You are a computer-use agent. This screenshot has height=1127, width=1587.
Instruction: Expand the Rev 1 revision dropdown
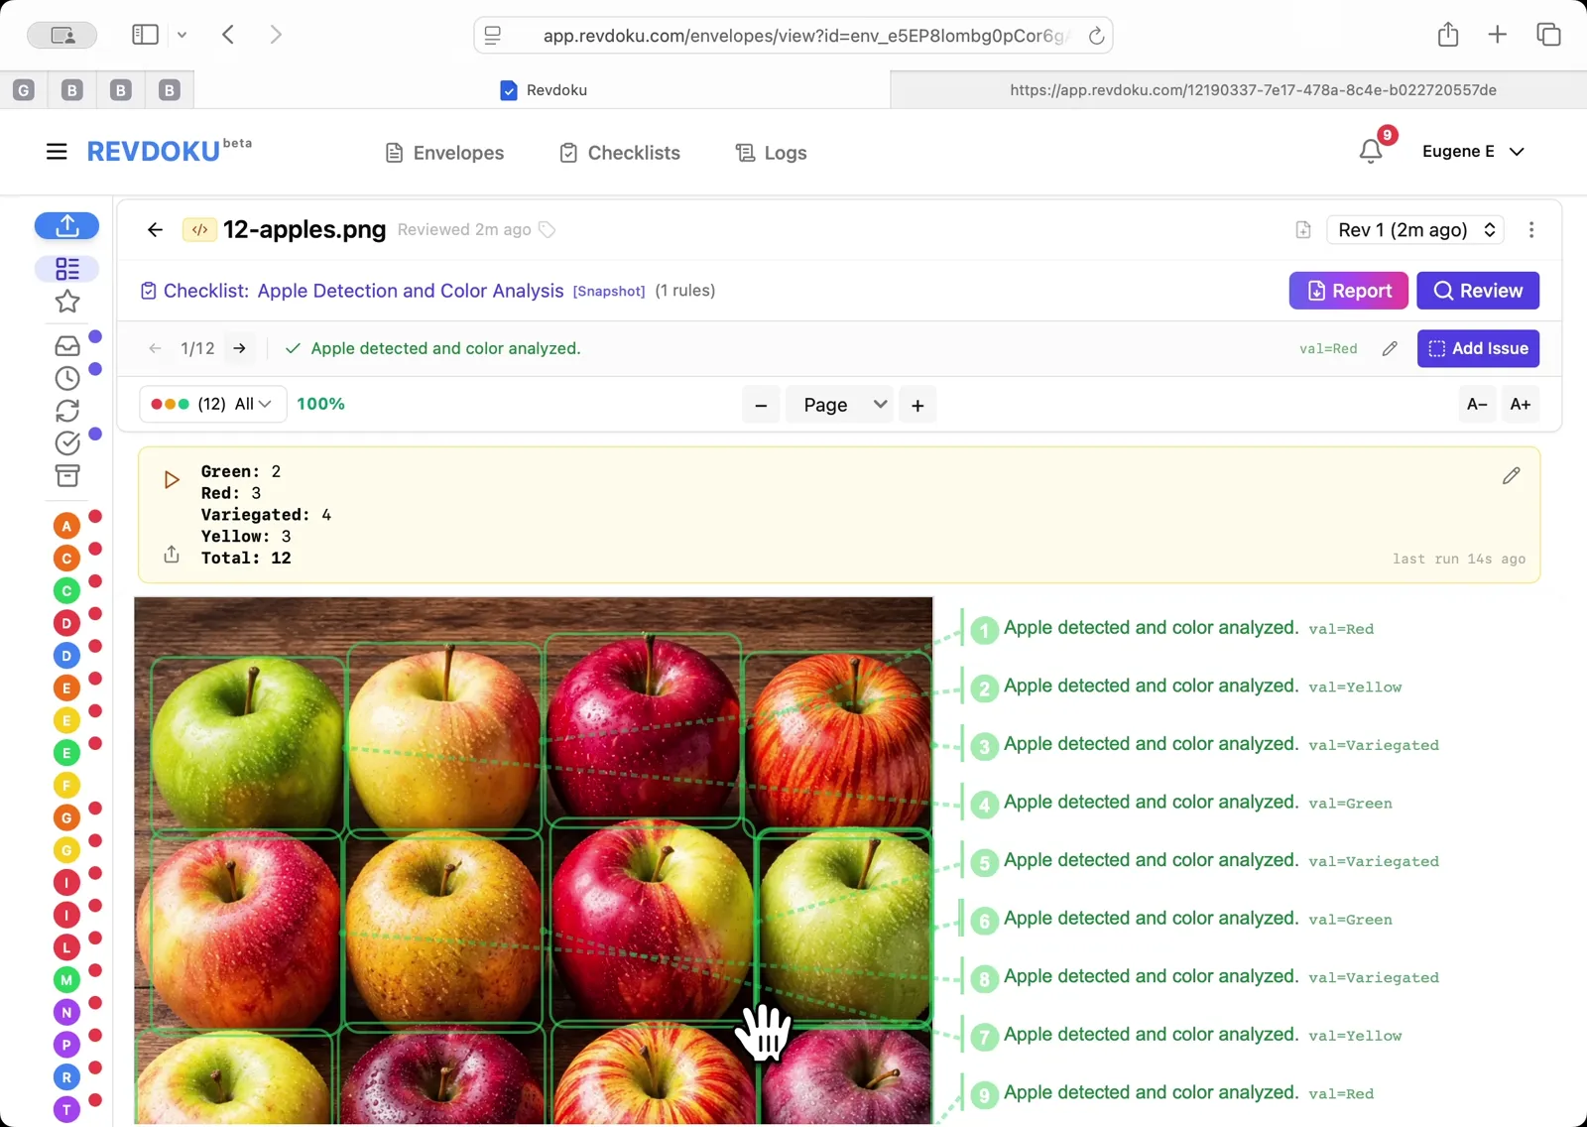coord(1415,230)
